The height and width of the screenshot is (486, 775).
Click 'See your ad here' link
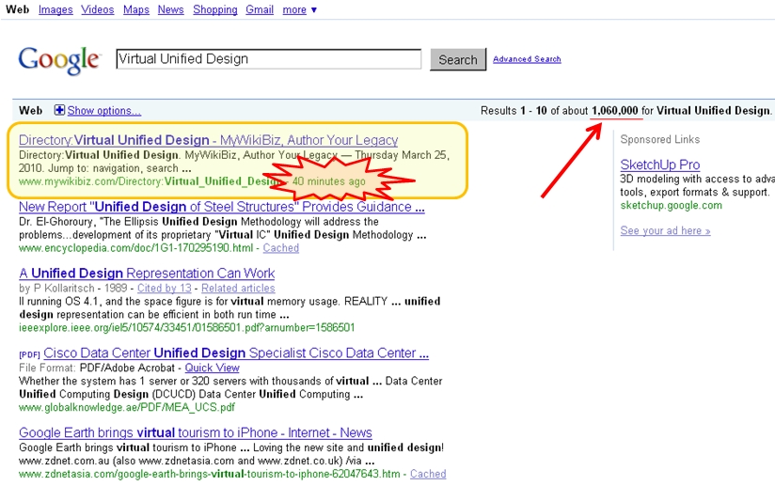coord(665,230)
